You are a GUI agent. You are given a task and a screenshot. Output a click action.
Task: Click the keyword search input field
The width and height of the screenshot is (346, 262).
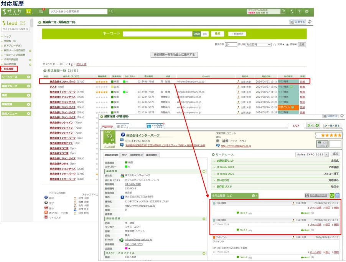157,34
